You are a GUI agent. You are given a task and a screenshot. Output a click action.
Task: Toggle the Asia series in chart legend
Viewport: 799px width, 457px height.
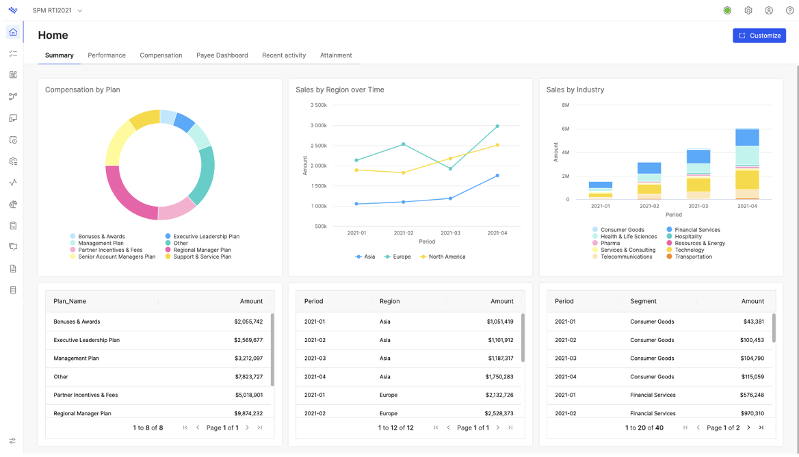click(365, 257)
